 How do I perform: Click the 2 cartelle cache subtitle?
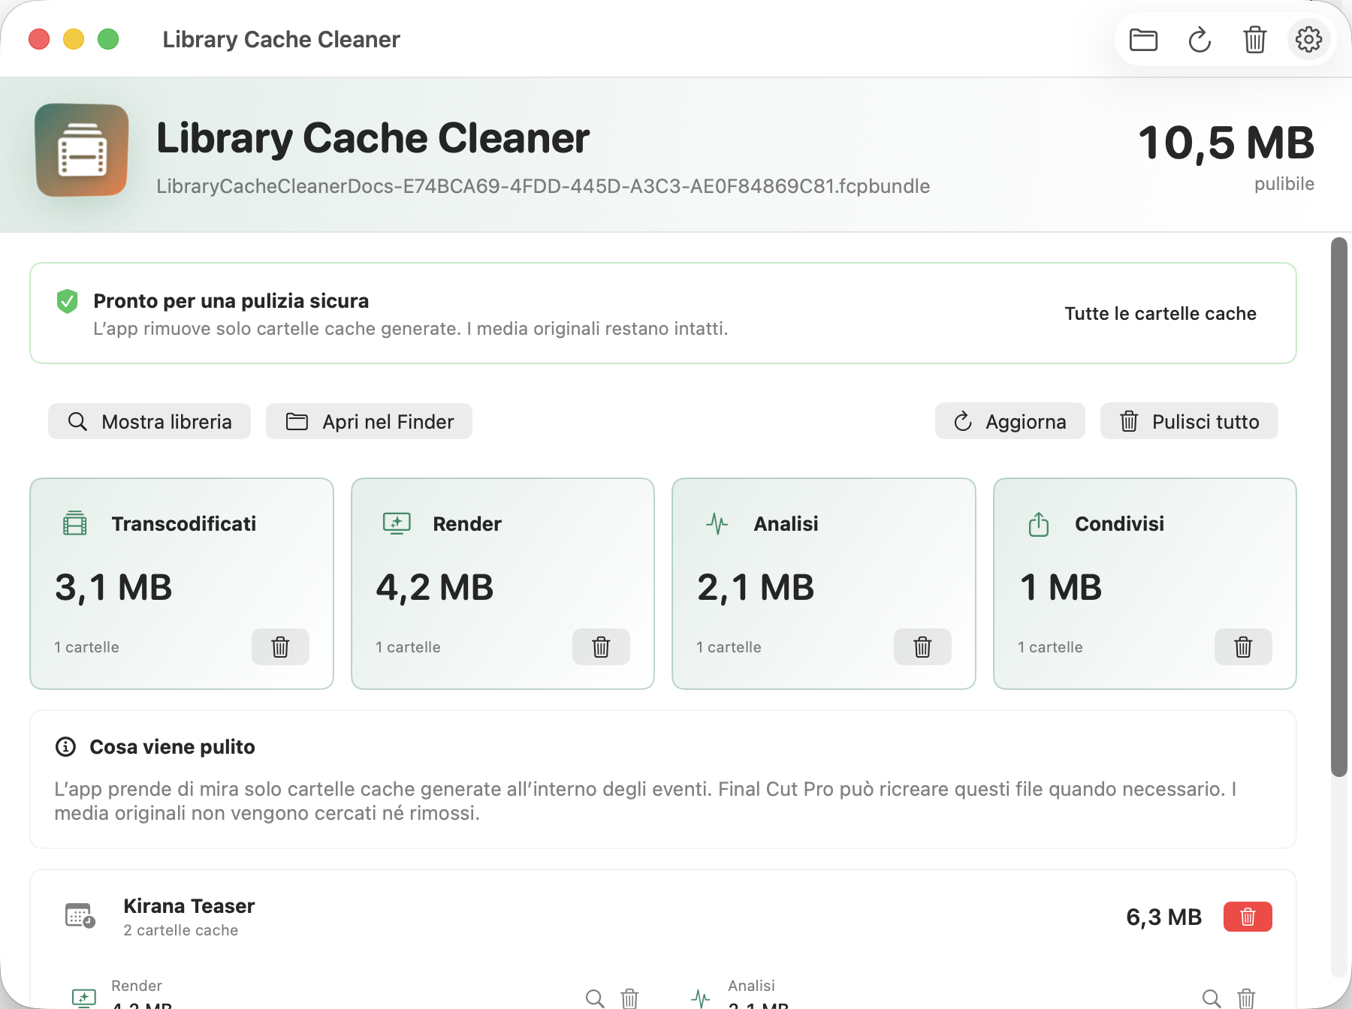click(x=181, y=930)
